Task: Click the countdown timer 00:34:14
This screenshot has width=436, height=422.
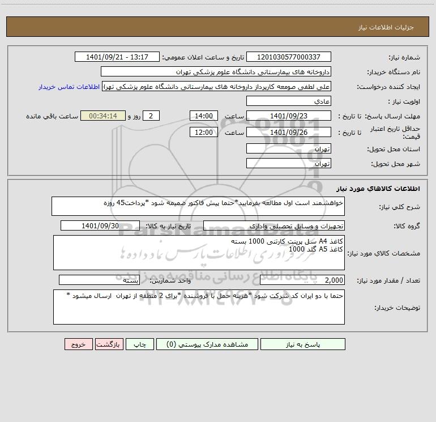Action: coord(103,116)
